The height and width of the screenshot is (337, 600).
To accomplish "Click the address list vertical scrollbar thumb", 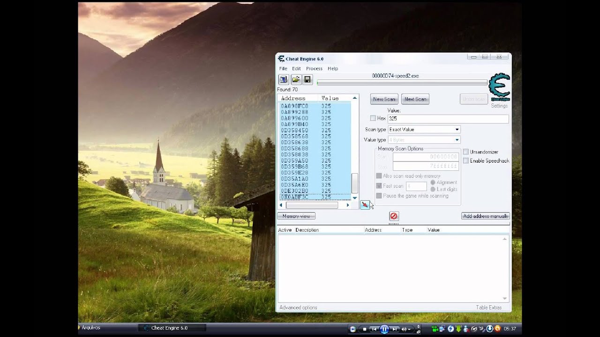I will 355,183.
